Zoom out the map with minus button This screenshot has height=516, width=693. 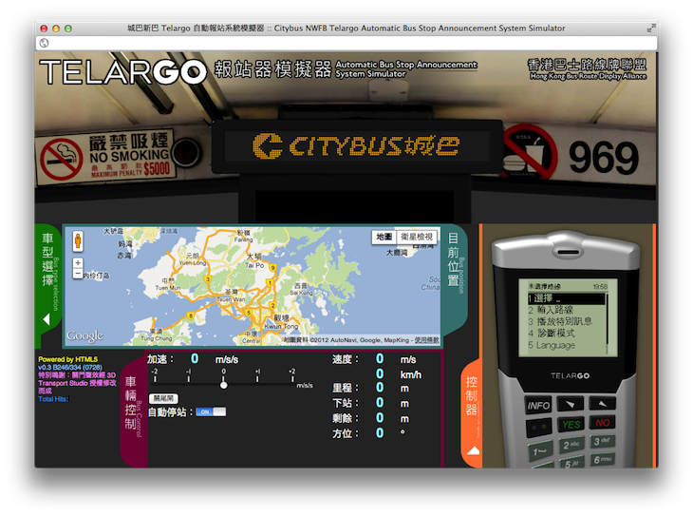tap(78, 274)
